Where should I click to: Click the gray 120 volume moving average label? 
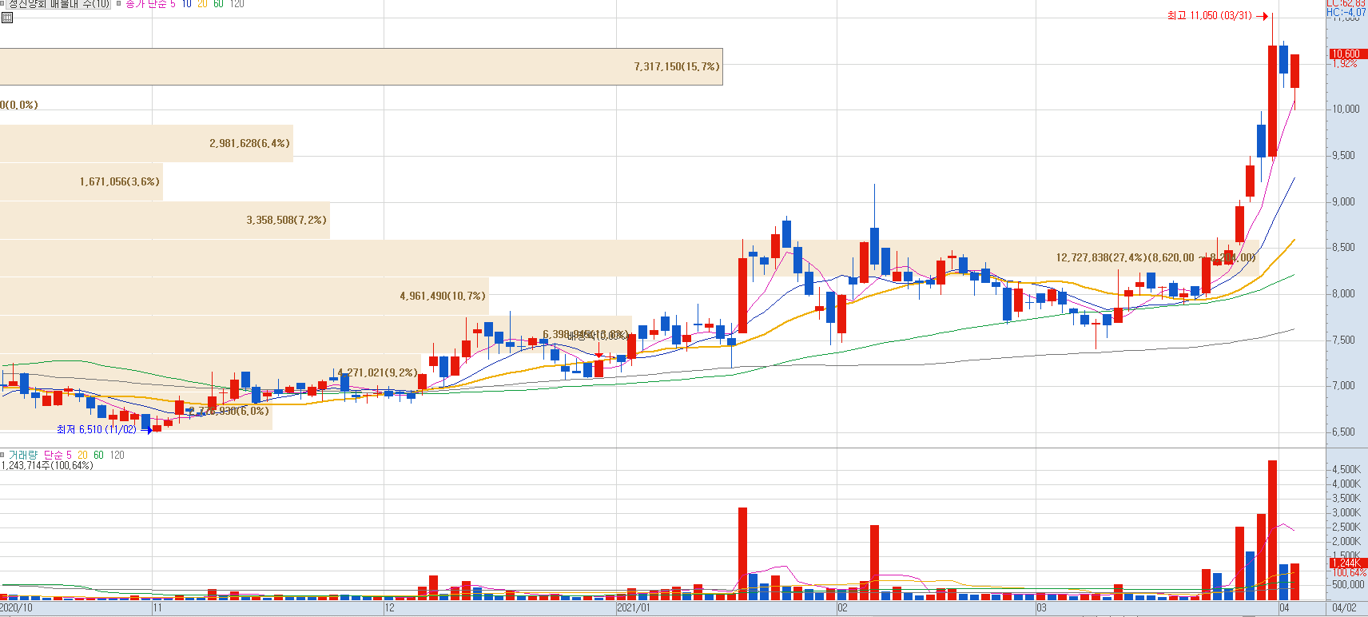pos(117,455)
